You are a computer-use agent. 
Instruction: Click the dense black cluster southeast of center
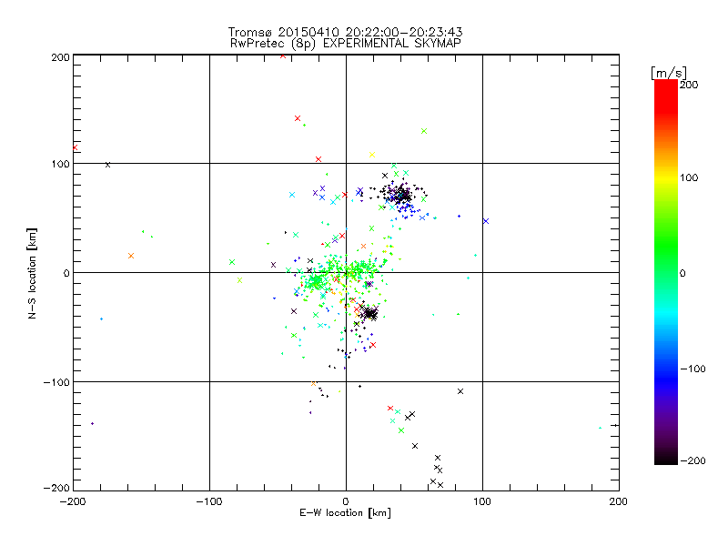(370, 314)
